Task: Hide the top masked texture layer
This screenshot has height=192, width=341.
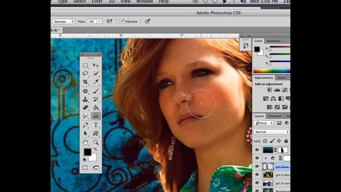Action: 257,150
